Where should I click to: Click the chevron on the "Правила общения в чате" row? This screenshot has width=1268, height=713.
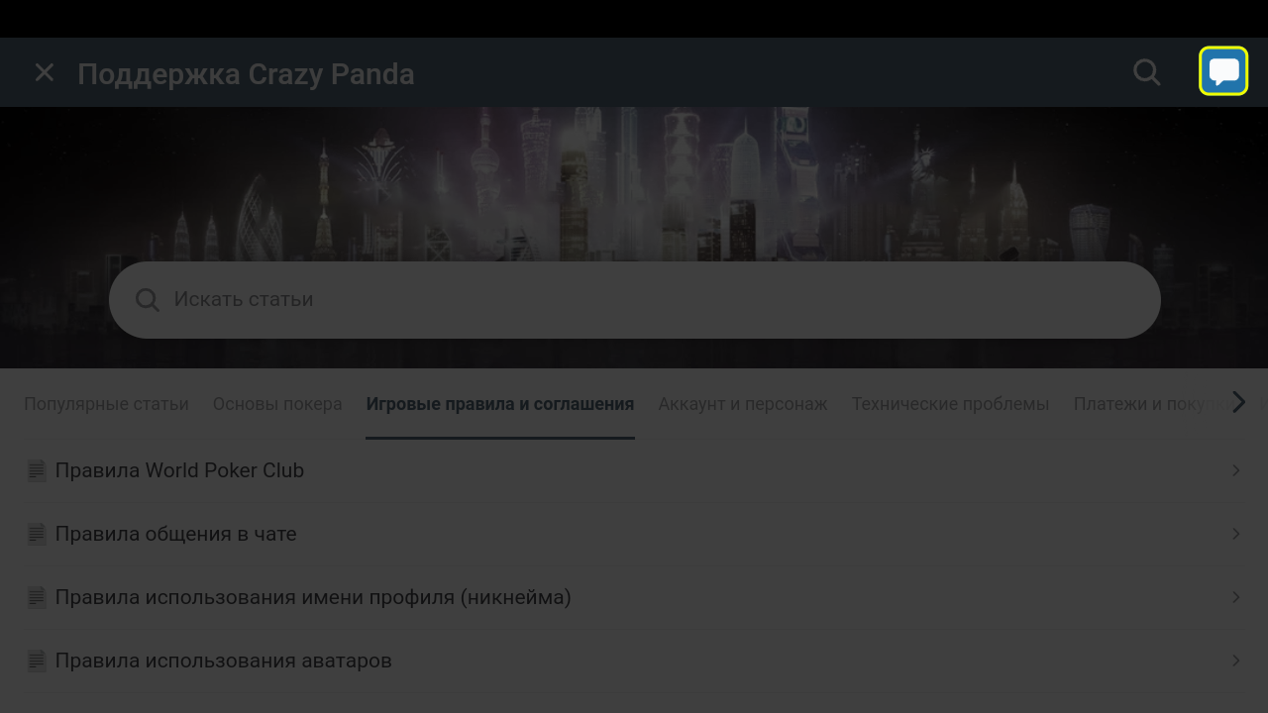[x=1236, y=534]
